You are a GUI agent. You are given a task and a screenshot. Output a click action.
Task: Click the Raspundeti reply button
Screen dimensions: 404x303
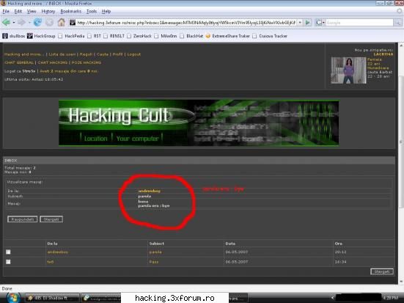pos(23,219)
